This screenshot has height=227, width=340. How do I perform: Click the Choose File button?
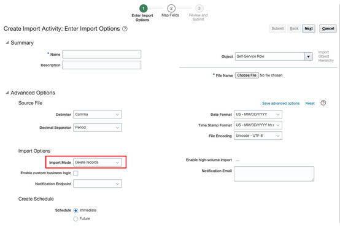(x=247, y=75)
